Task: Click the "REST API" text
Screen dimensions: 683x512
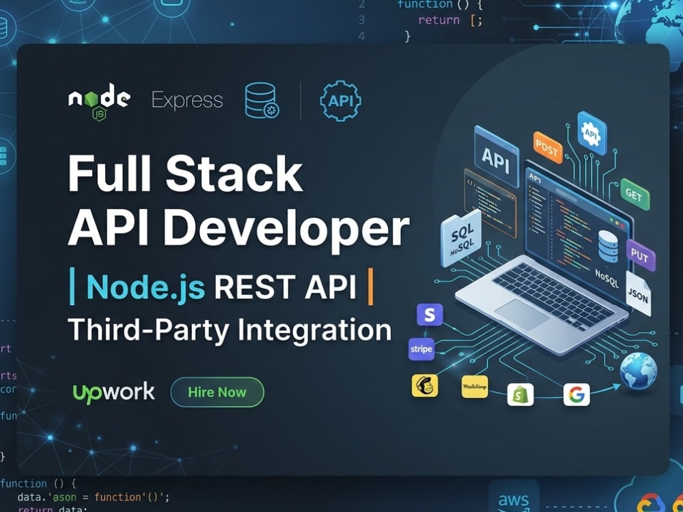Action: pos(285,287)
